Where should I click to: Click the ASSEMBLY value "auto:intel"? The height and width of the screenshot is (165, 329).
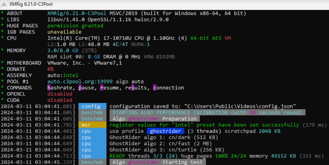click(x=63, y=75)
